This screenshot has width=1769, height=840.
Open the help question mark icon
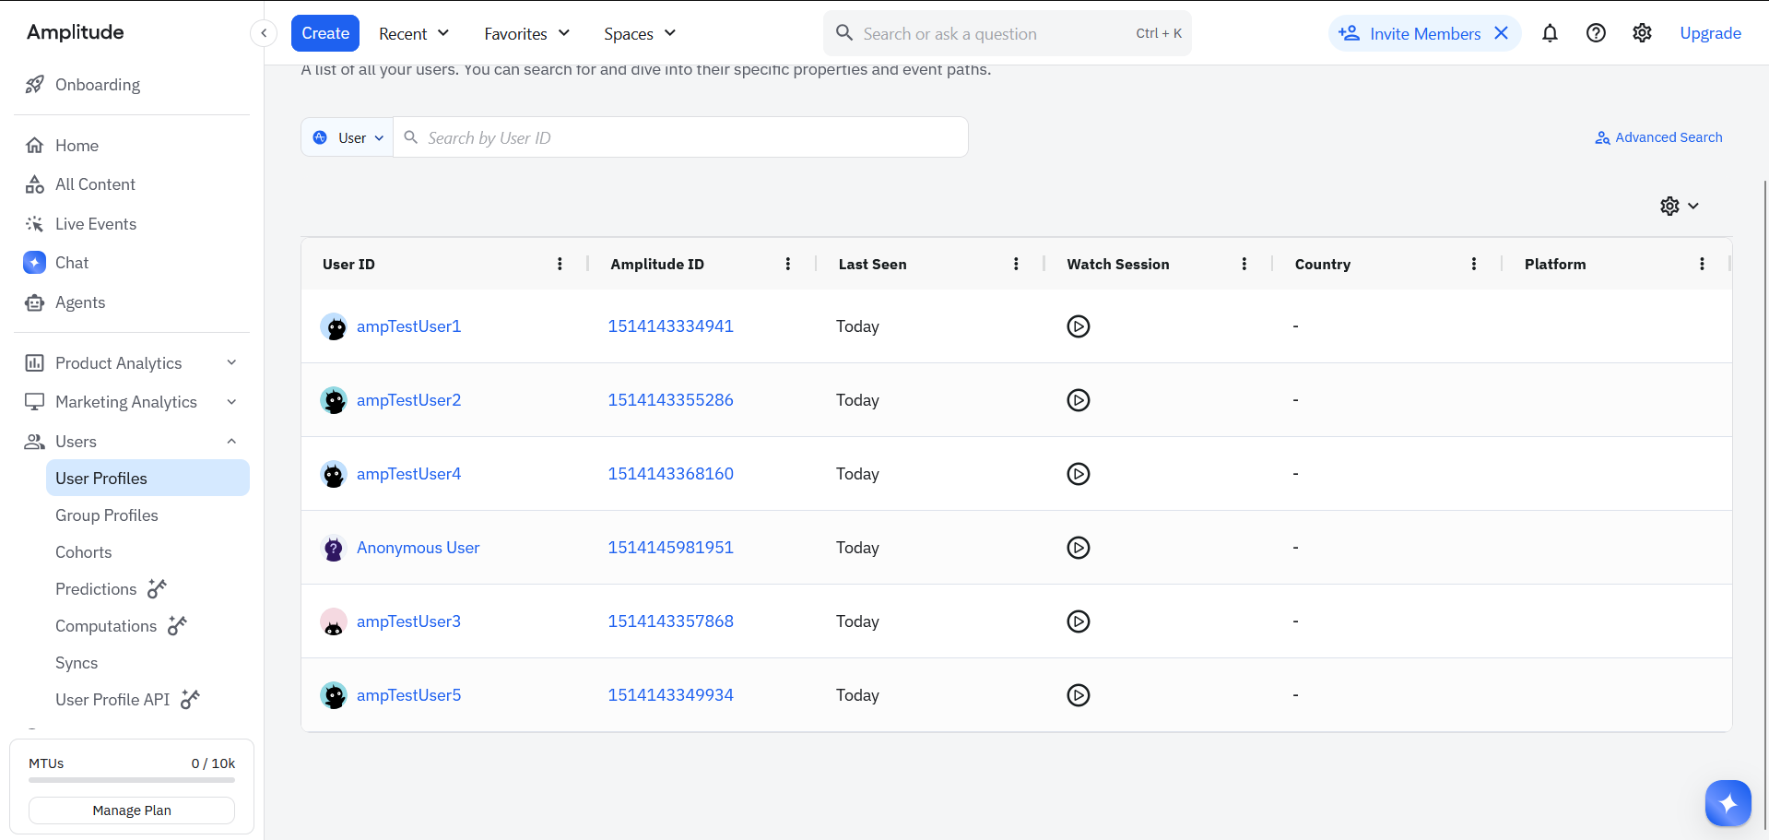(x=1596, y=33)
